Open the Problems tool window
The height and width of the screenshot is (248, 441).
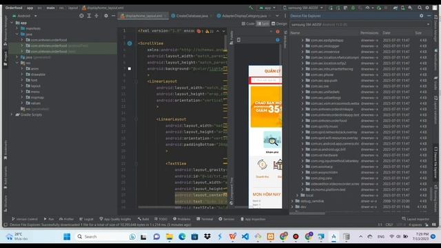(182, 219)
